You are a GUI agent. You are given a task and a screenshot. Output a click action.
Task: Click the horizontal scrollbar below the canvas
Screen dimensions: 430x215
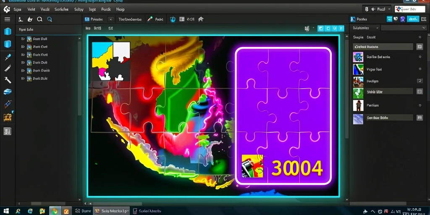click(215, 204)
